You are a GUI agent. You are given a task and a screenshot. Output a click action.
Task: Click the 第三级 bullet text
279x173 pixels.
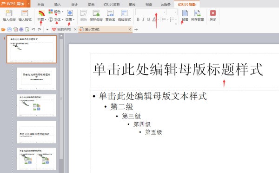pos(131,116)
